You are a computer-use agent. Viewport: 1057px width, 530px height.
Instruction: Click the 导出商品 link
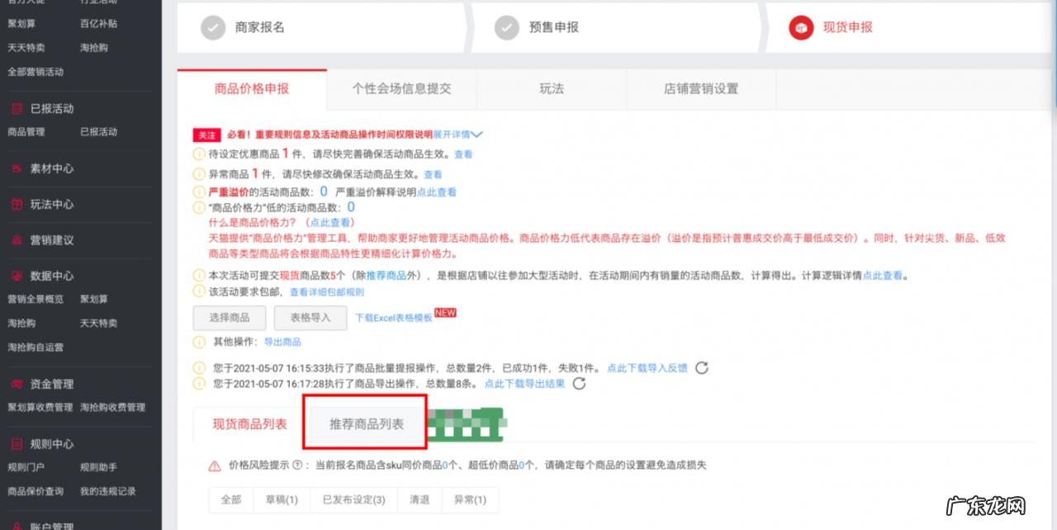tap(282, 342)
